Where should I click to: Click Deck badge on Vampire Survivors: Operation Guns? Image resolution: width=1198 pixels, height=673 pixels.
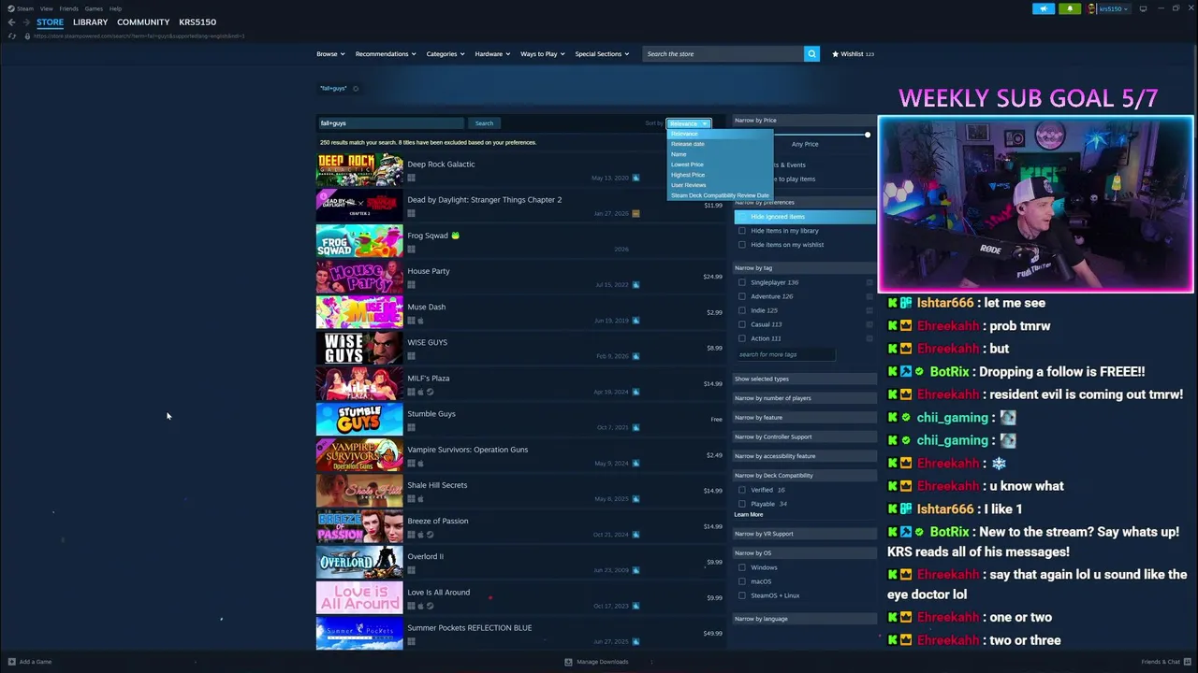click(636, 463)
